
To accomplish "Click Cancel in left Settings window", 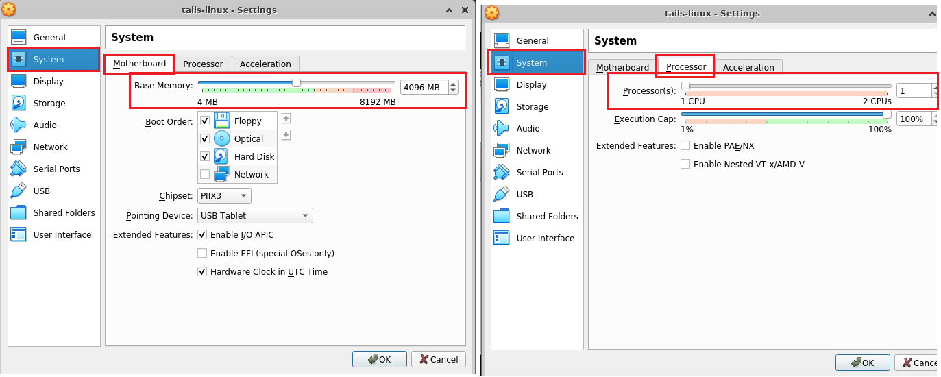I will pyautogui.click(x=439, y=359).
